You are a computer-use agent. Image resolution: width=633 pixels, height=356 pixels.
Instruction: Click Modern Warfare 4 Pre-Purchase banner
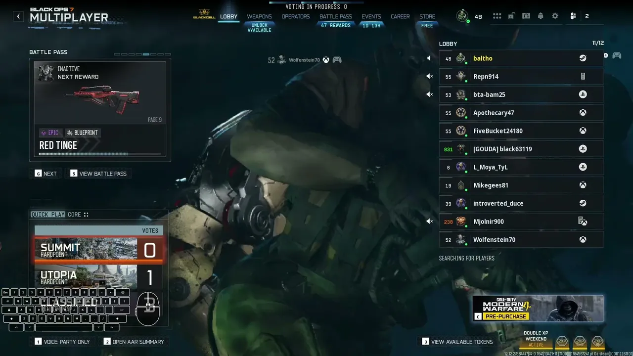tap(538, 309)
